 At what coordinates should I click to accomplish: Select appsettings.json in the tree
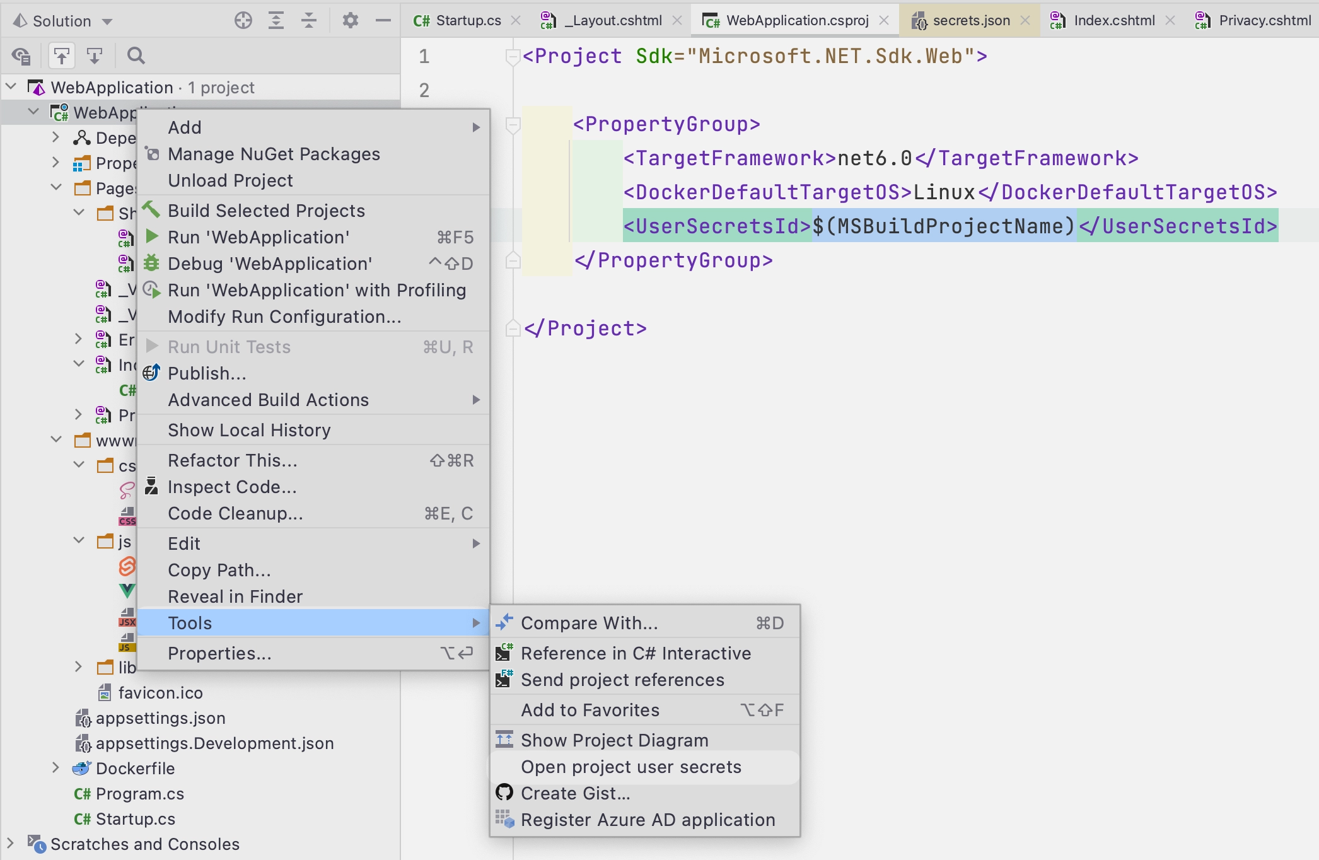coord(161,718)
